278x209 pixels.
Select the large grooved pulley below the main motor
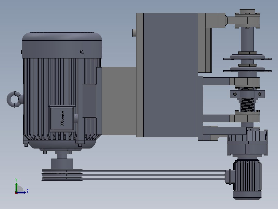62,175
